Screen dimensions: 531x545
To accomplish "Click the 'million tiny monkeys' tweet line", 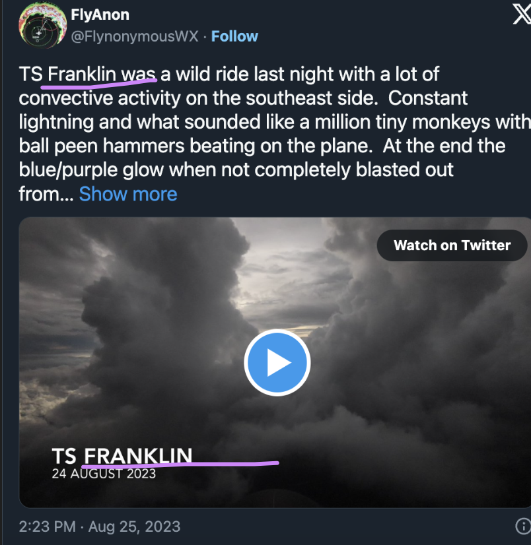I will tap(275, 122).
